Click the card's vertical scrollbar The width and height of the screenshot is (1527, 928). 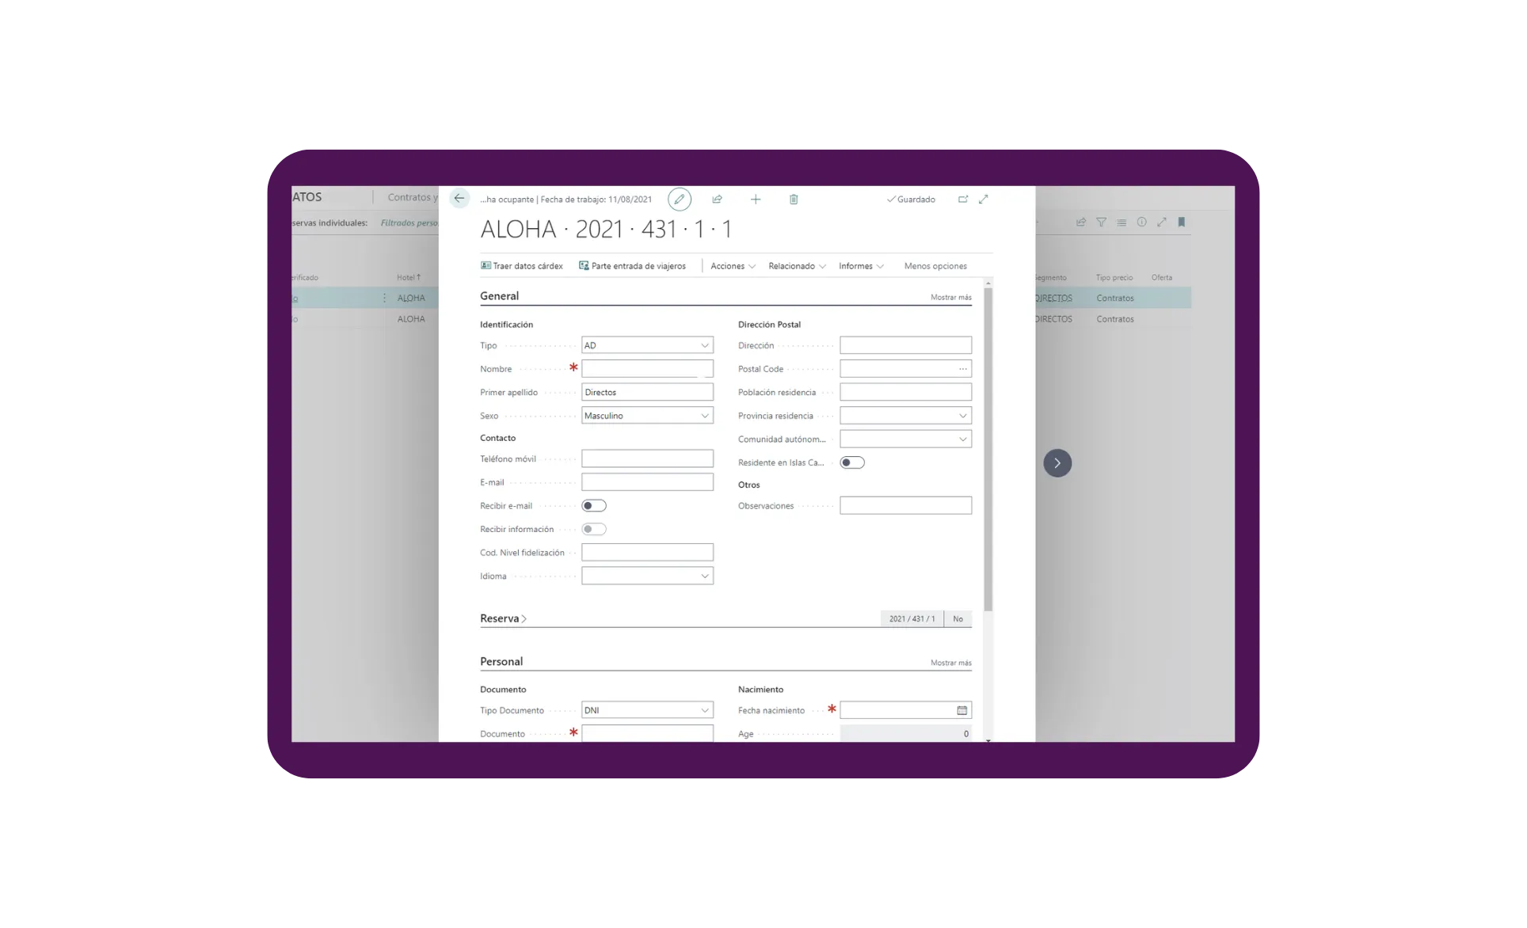click(988, 449)
